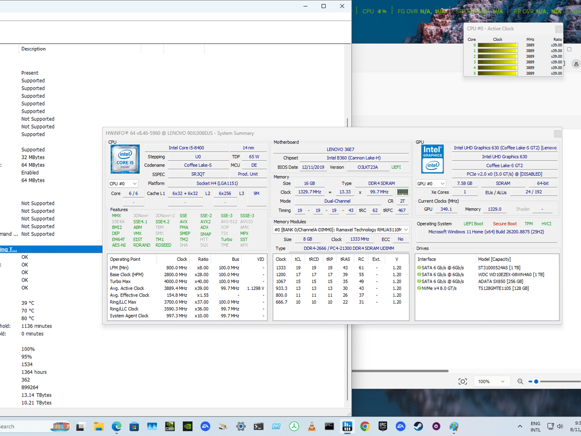
Task: Open the purple media player taskbar icon
Action: (x=436, y=426)
